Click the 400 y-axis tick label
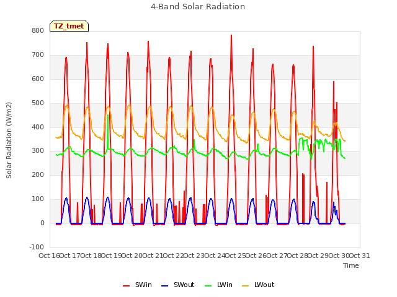This screenshot has height=297, width=397. pyautogui.click(x=38, y=127)
